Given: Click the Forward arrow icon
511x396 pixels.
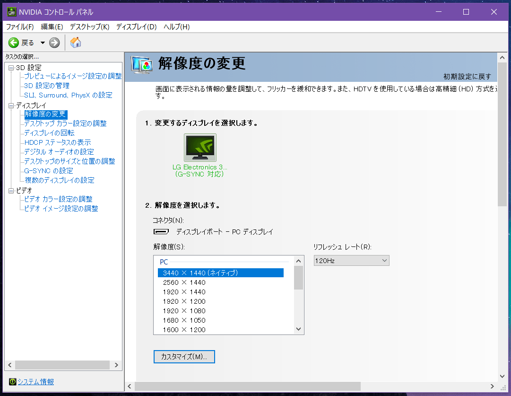Looking at the screenshot, I should click(54, 43).
